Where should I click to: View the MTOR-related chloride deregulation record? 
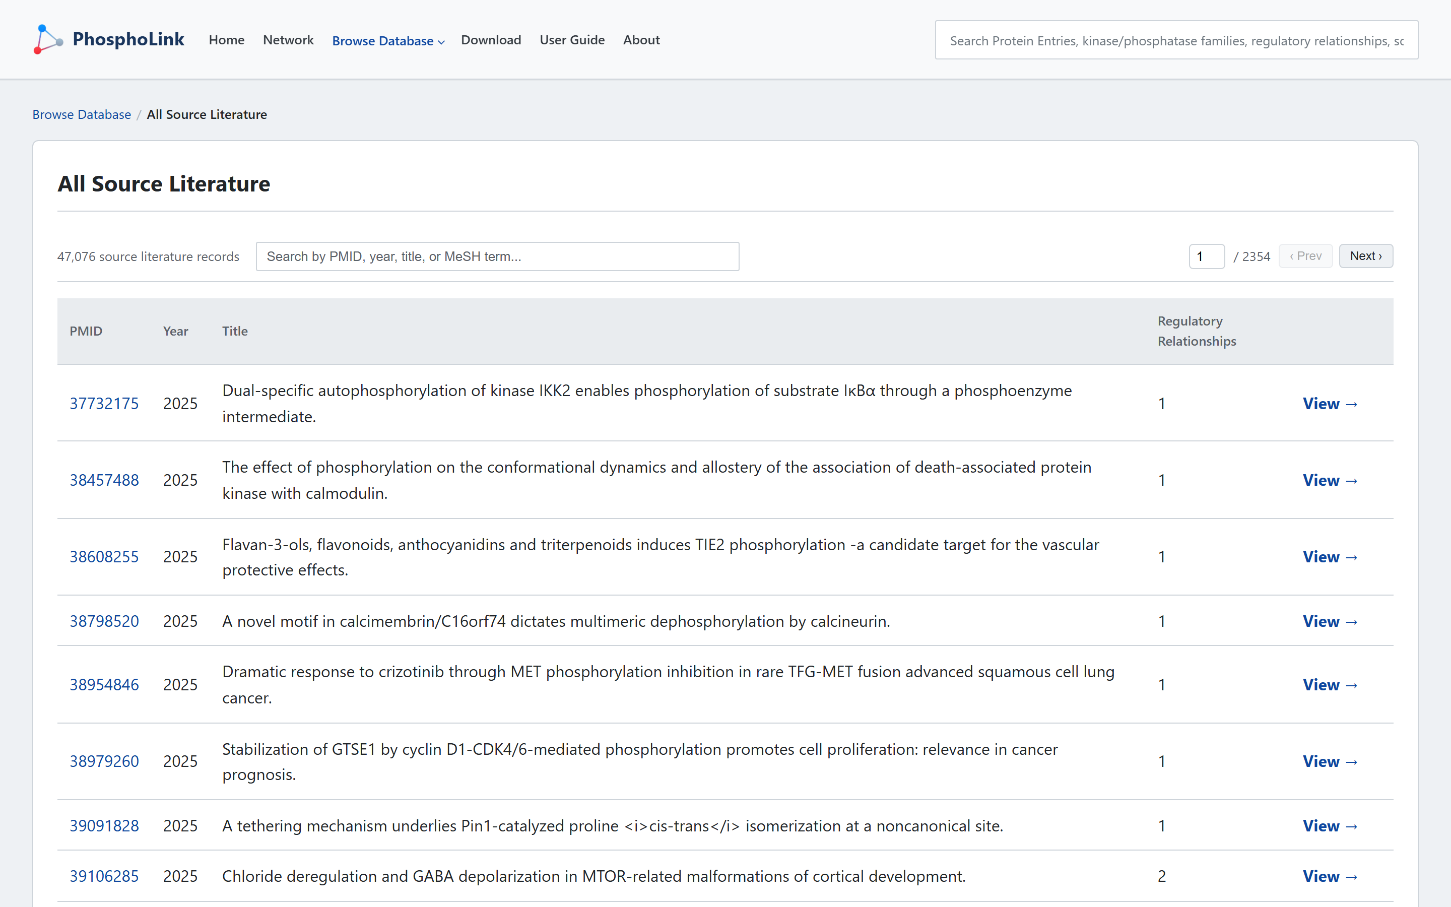1330,876
